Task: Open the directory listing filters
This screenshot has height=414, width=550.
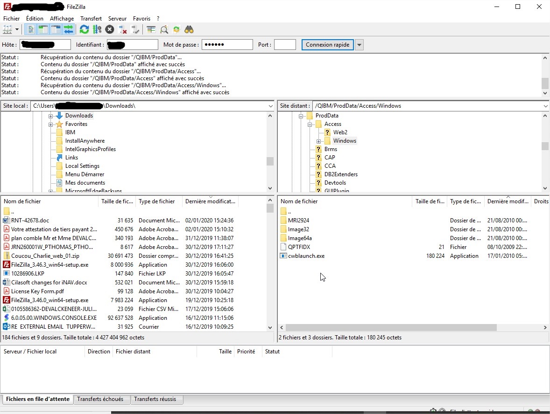Action: pyautogui.click(x=150, y=29)
